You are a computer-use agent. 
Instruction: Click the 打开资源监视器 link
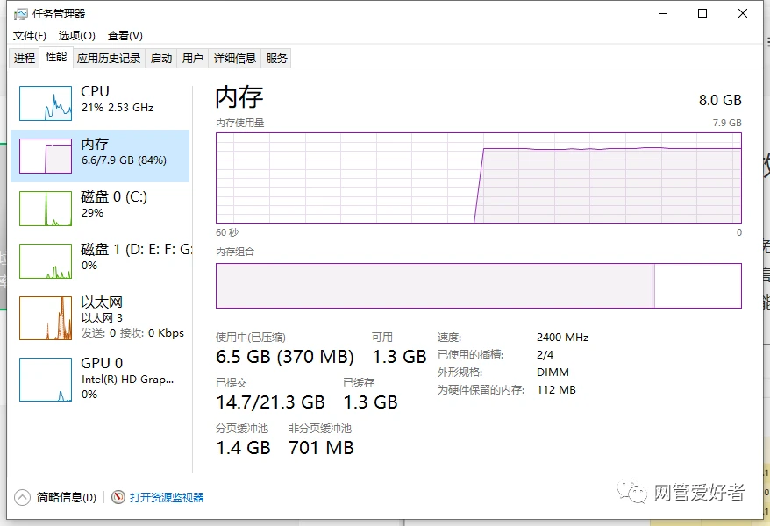coord(167,497)
